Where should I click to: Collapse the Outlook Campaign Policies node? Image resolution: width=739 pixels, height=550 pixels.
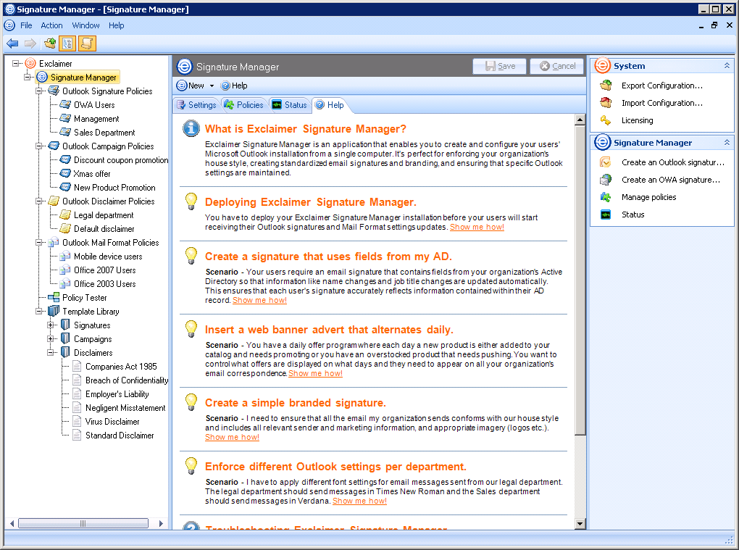click(40, 146)
